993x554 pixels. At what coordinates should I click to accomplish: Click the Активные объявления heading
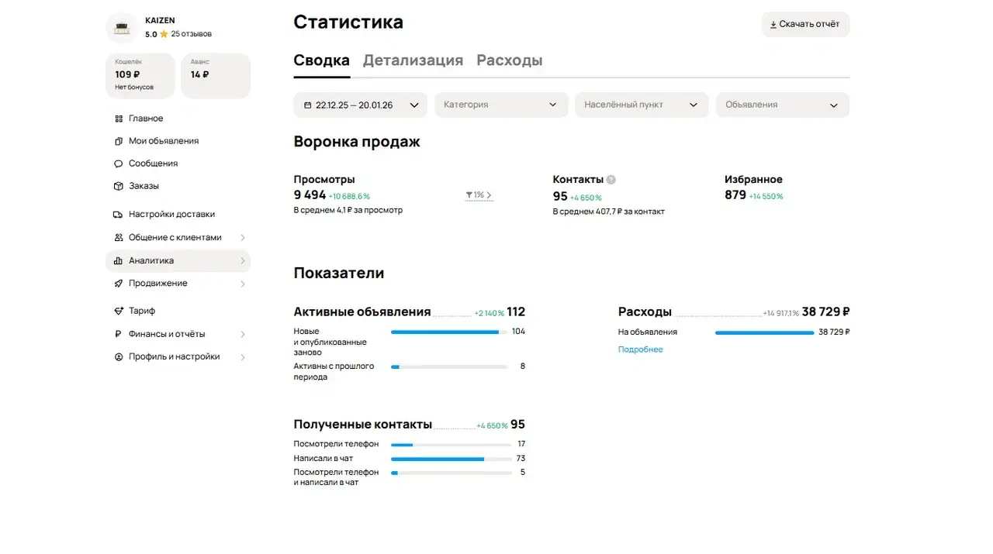pos(362,312)
